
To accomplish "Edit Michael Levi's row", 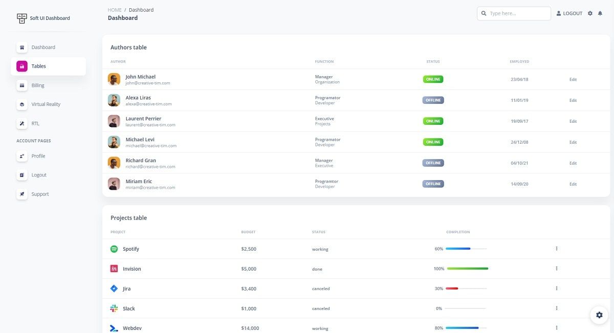I will tap(573, 142).
